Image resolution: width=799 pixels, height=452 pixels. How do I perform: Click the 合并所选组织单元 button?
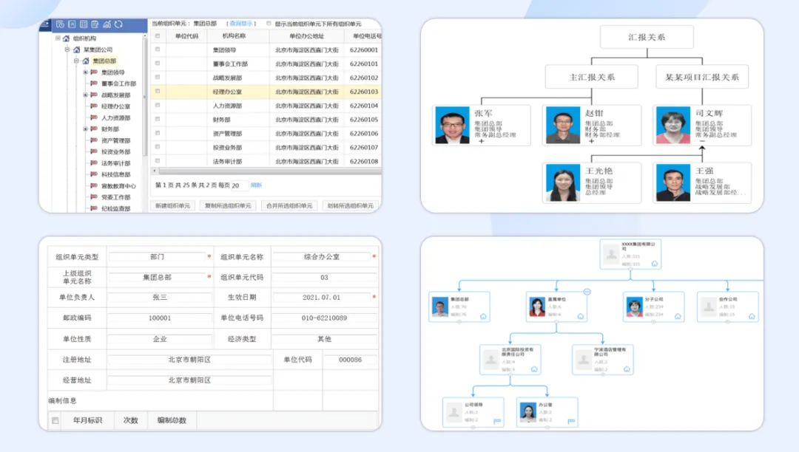(289, 206)
